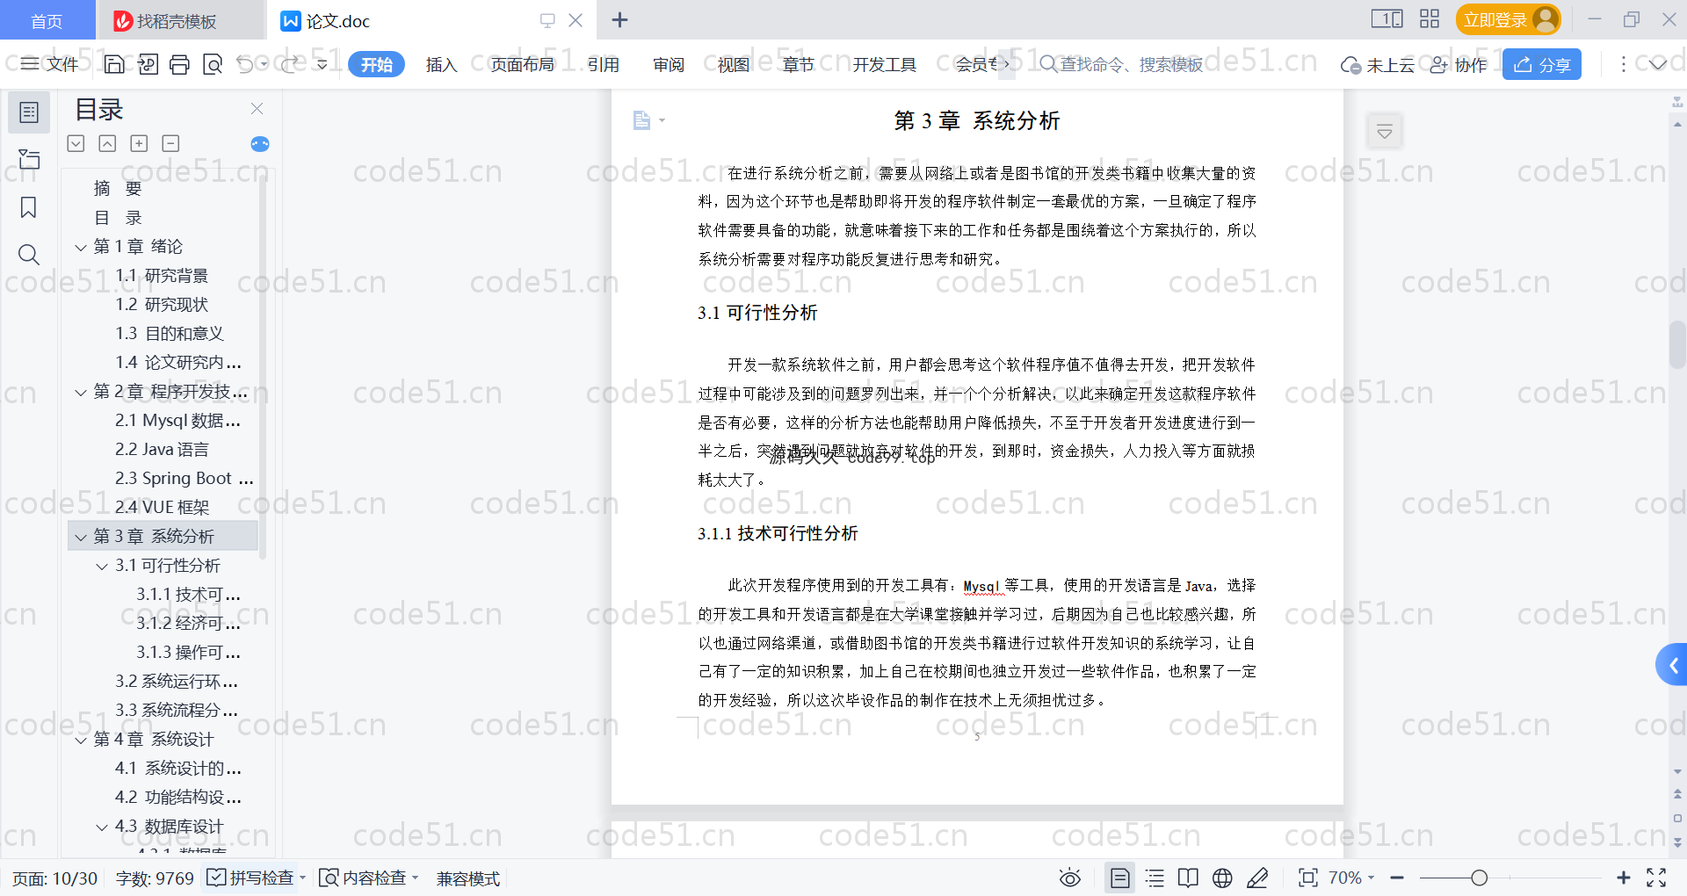Collapse 第3章 系统分析 node
The height and width of the screenshot is (896, 1687).
[x=81, y=537]
